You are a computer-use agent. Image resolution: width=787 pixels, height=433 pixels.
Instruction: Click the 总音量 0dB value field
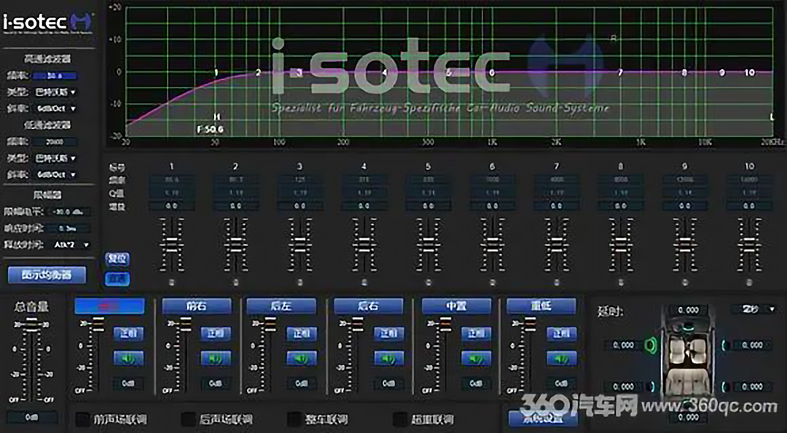point(31,418)
